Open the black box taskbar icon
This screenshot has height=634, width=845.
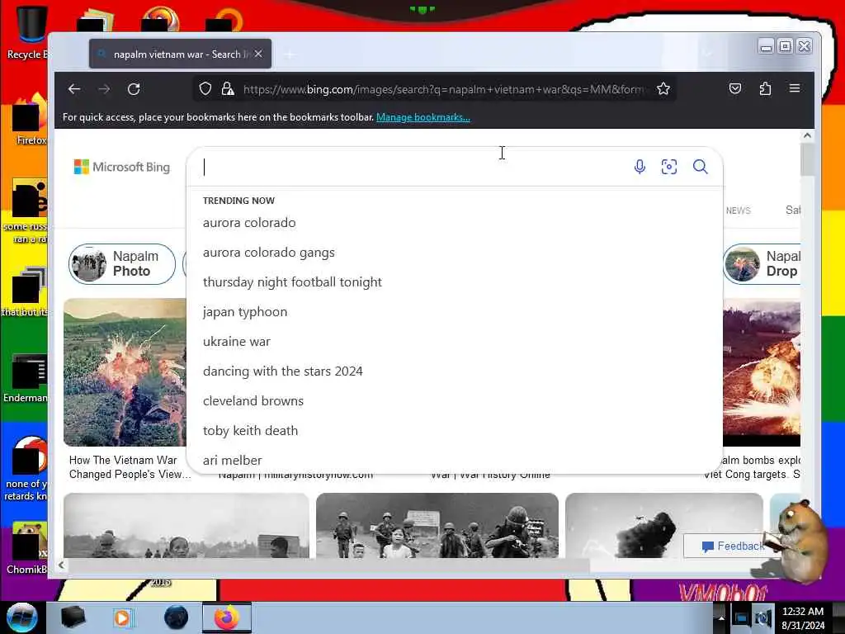tap(73, 617)
